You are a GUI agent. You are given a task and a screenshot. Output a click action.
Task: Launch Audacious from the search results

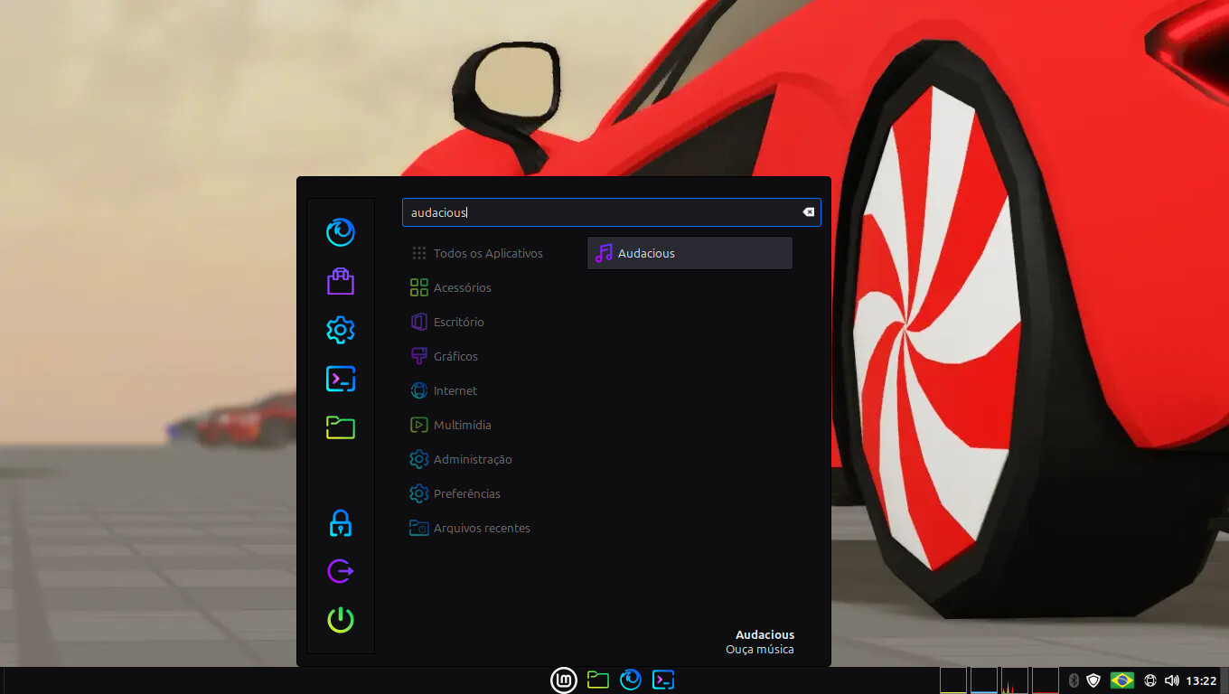(690, 253)
